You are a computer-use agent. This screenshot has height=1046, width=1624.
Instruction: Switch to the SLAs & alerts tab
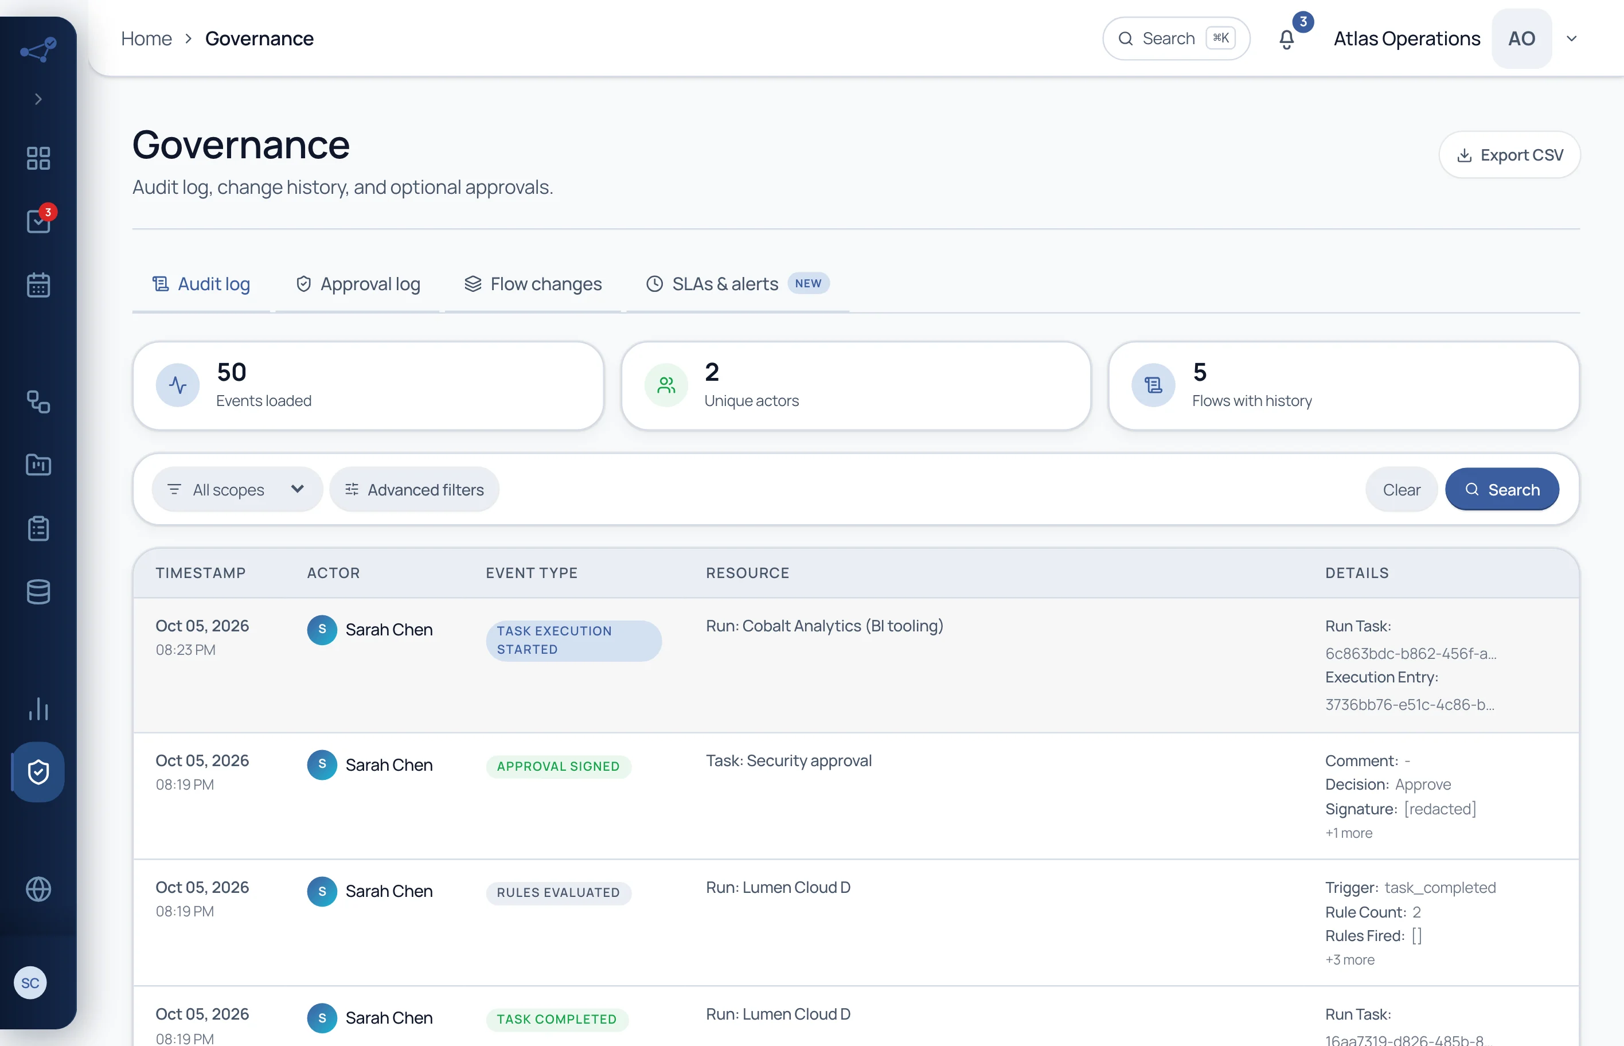tap(737, 284)
